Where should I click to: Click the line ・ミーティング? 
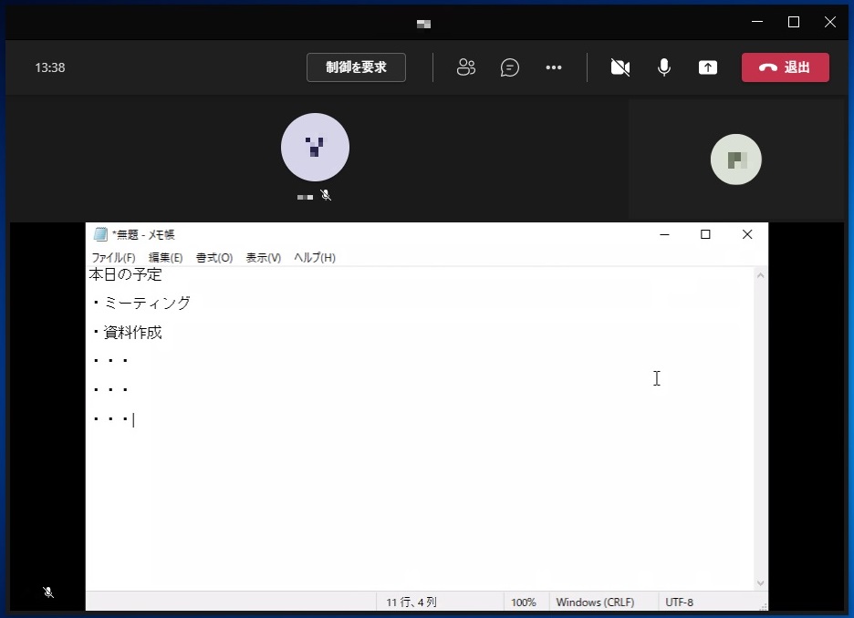point(141,303)
